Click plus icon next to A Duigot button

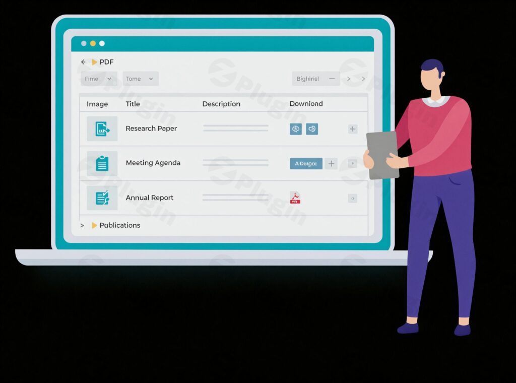point(331,163)
